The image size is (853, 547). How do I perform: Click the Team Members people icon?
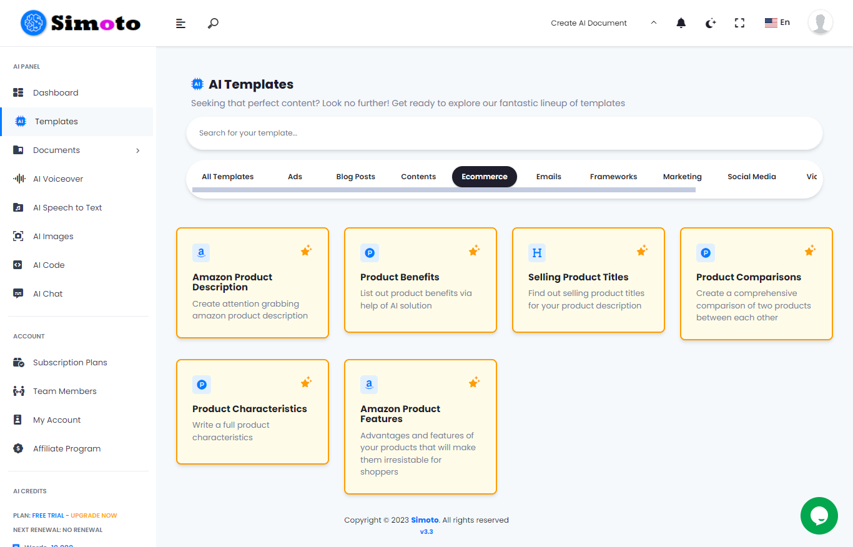(x=19, y=391)
